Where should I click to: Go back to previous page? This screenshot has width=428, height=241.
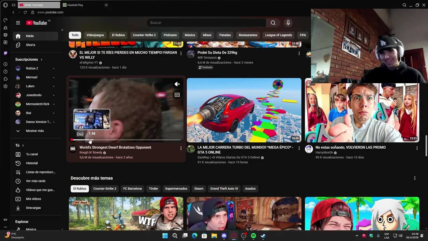(x=13, y=12)
